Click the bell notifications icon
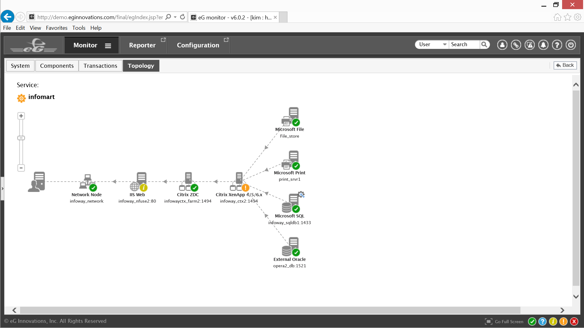 [543, 45]
